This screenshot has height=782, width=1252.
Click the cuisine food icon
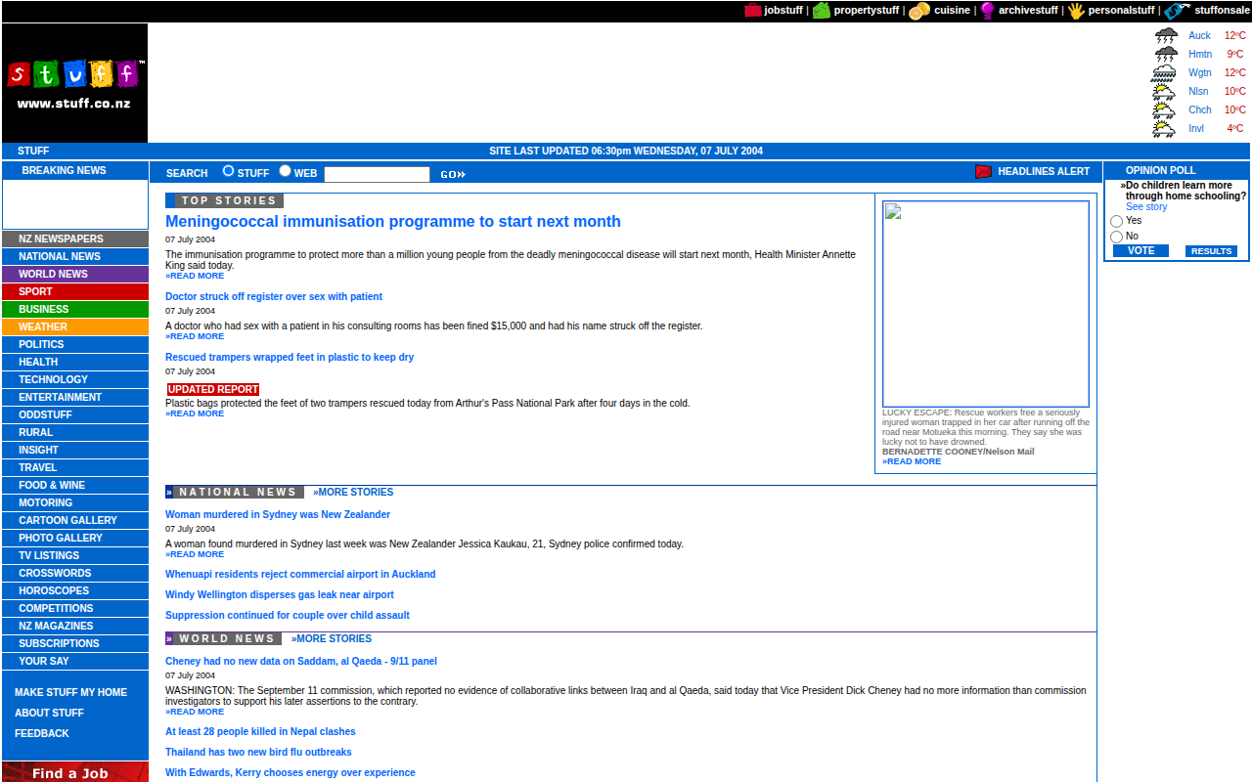[x=919, y=11]
